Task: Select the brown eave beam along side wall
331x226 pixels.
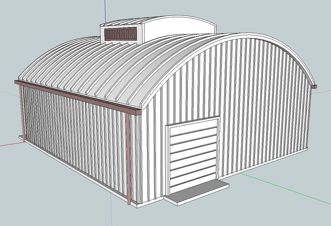Action: click(78, 97)
